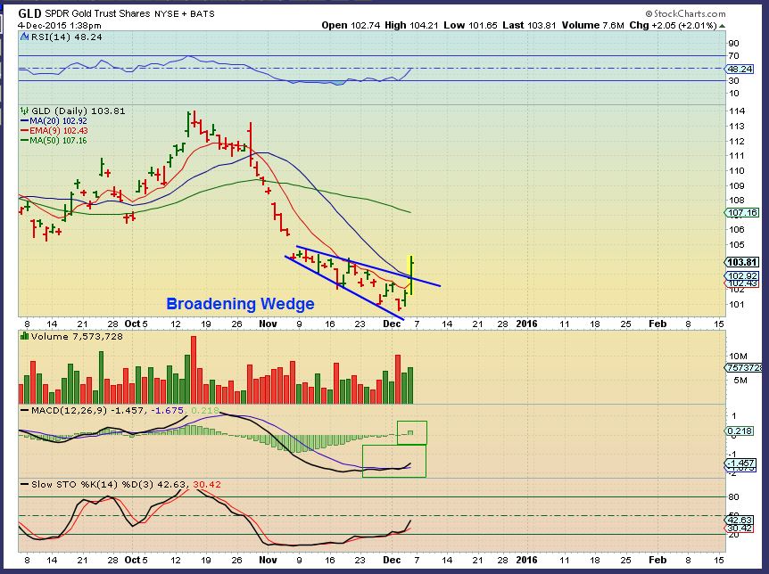Click the 'Volume 7.6M' header value
769x574 pixels.
coord(592,25)
